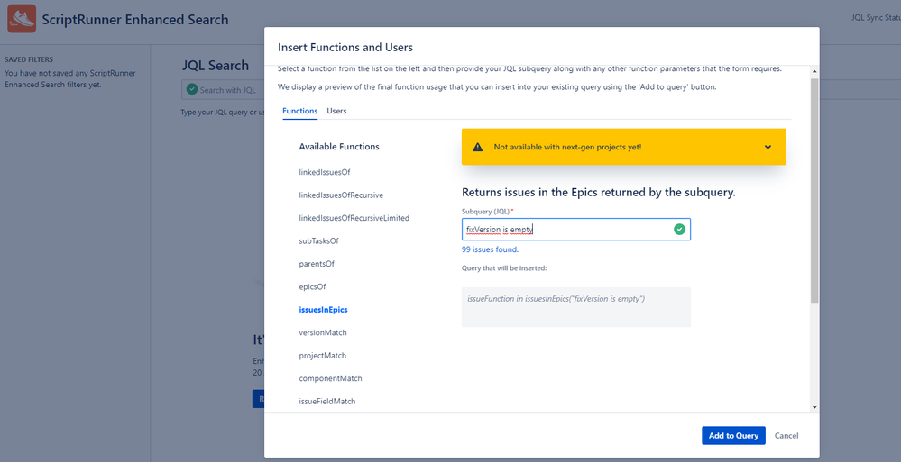Switch to the Users tab
This screenshot has height=462, width=901.
336,111
